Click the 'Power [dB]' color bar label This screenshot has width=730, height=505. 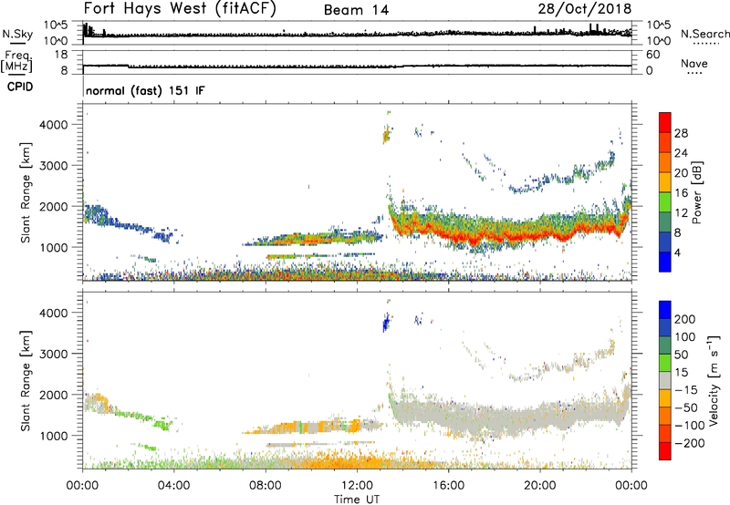pos(696,192)
